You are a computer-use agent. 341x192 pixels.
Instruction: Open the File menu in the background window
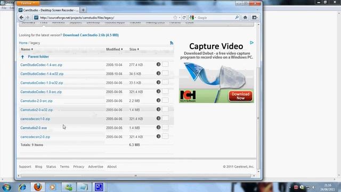4,8
